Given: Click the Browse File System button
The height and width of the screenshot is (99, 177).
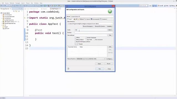Looking at the screenshot, I should click(100, 26).
